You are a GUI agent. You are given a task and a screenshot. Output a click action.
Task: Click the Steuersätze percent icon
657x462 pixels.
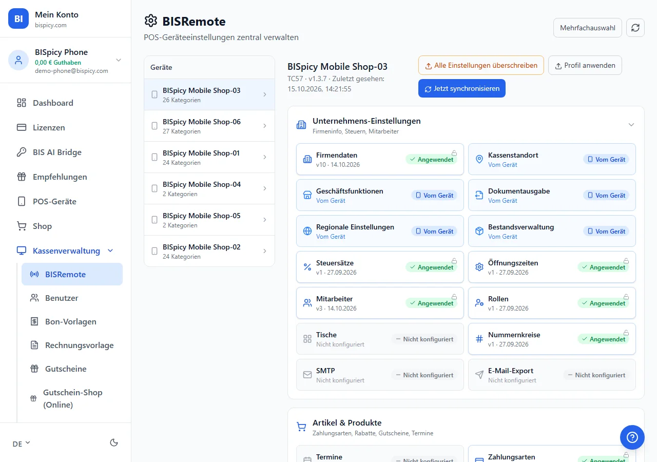point(307,267)
